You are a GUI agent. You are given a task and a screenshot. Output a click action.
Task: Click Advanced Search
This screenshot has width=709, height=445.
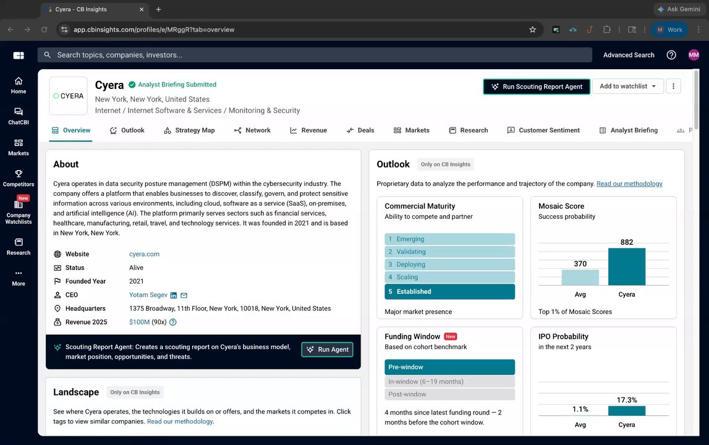(x=629, y=55)
